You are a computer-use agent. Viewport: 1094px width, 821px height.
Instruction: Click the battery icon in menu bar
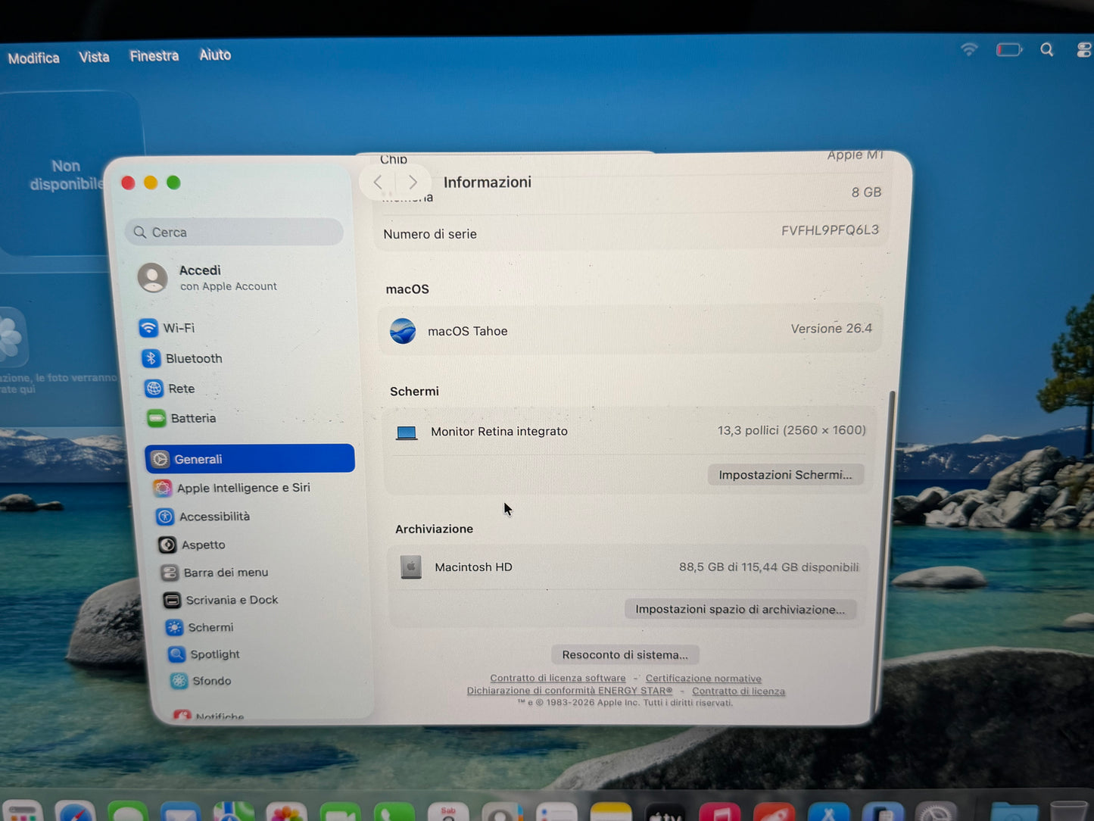tap(1009, 50)
